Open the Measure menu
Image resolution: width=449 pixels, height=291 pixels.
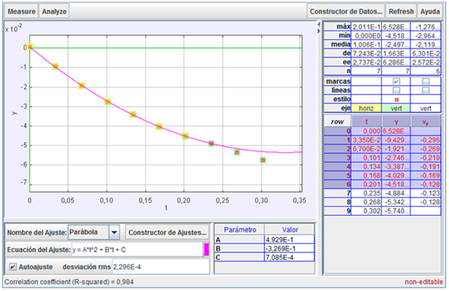point(21,11)
